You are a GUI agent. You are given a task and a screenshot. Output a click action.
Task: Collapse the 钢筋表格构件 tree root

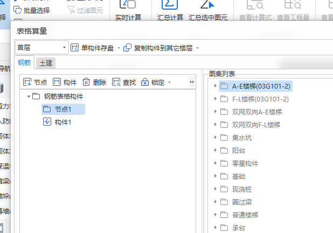[x=29, y=97]
